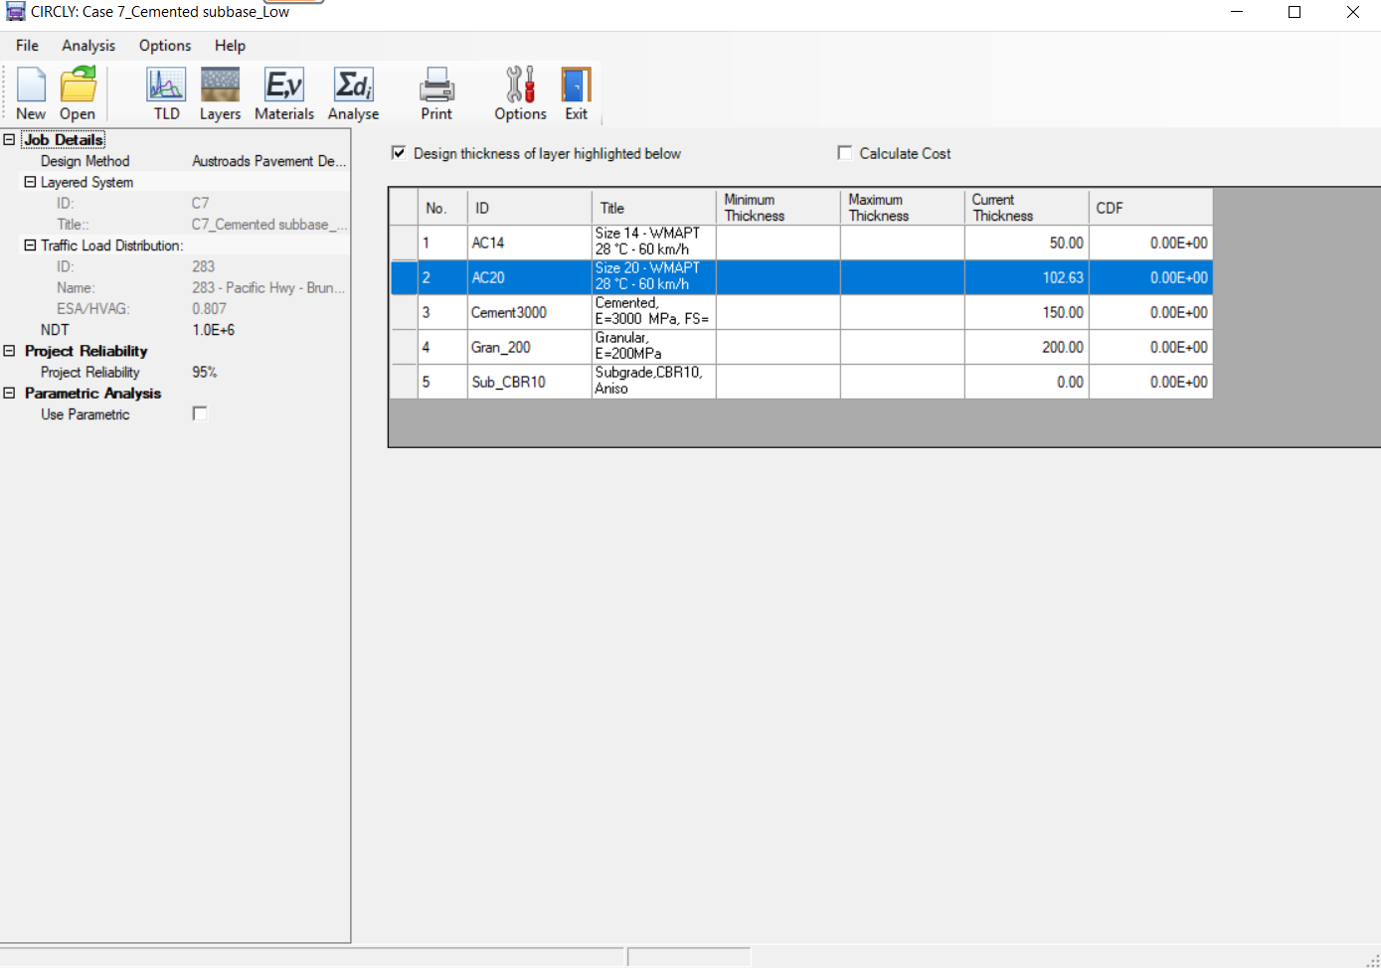
Task: Toggle Design thickness of layer highlighted checkbox
Action: coord(399,153)
